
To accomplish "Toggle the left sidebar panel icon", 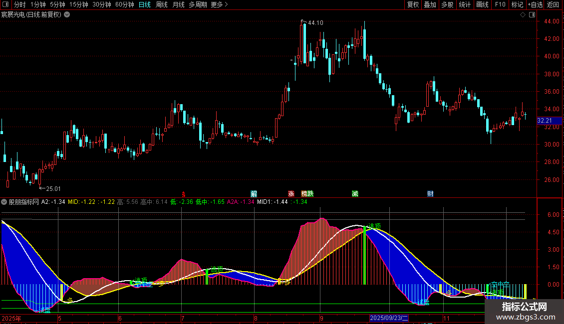I will point(5,5).
